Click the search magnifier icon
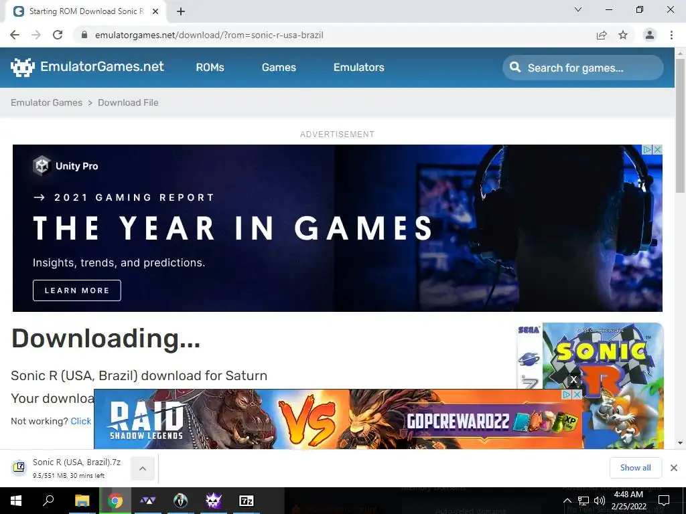Viewport: 686px width, 514px height. (515, 68)
